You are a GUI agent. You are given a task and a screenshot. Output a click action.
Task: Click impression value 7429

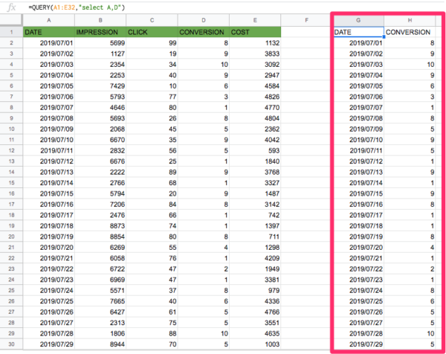click(100, 86)
